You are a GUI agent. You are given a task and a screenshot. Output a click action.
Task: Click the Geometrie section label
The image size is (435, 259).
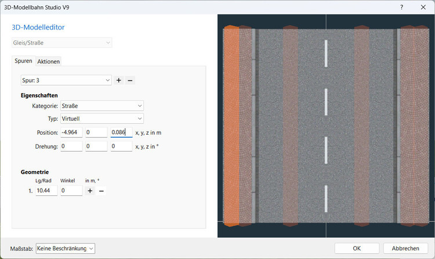click(x=35, y=172)
